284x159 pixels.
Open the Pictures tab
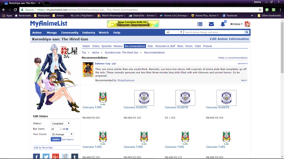click(207, 46)
